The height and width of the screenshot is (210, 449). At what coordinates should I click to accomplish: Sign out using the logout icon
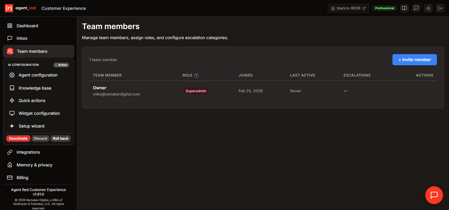point(440,8)
